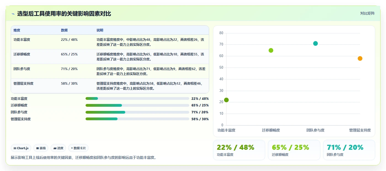386x171 pixels.
Task: Click the 团队参与度 progress bar
Action: point(137,112)
